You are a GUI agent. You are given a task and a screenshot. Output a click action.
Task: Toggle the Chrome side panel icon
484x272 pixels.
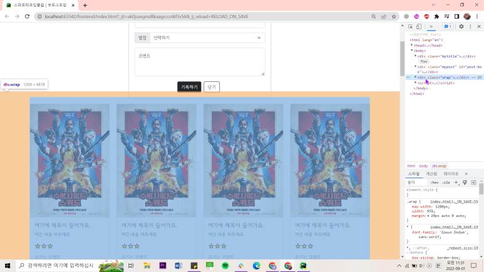[457, 16]
